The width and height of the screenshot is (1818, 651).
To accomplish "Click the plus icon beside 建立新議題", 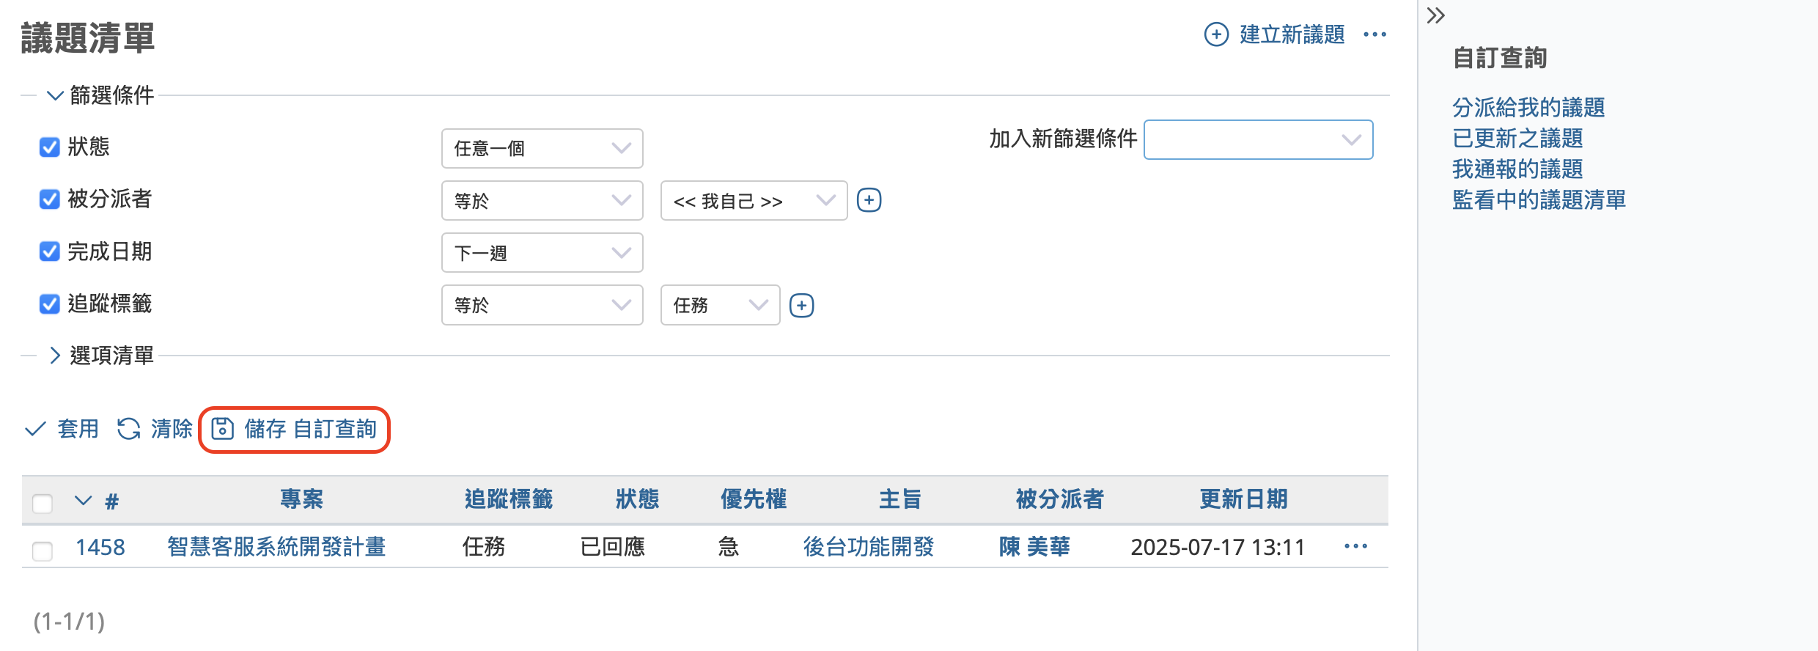I will click(x=1216, y=34).
